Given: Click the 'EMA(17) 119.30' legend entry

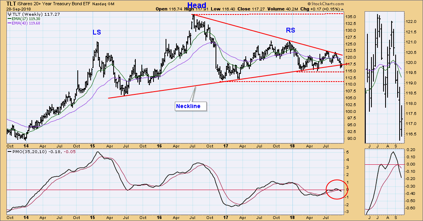Looking at the screenshot, I should tap(26, 19).
